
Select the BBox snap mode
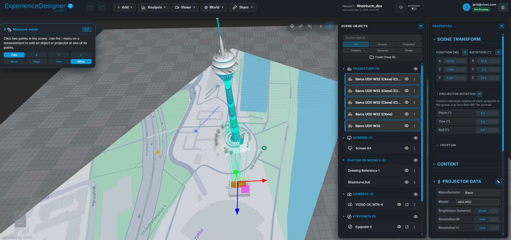point(81,61)
